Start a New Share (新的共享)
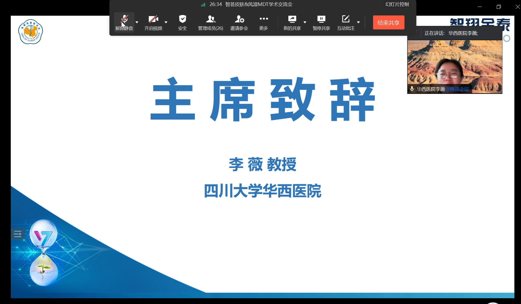The image size is (521, 304). [x=292, y=22]
